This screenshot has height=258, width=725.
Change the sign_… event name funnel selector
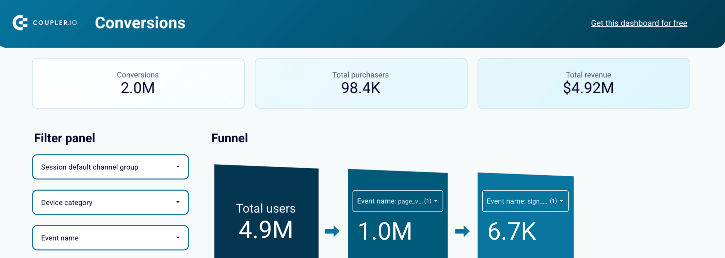tap(525, 201)
